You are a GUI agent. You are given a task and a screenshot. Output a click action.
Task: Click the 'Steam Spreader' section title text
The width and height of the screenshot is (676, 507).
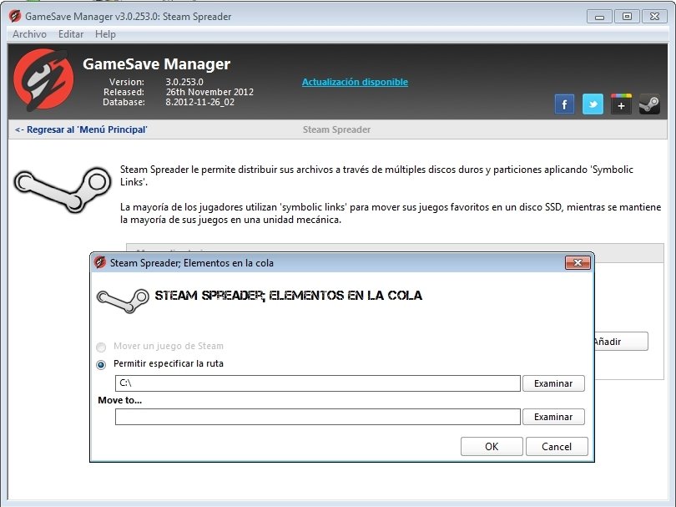point(336,129)
